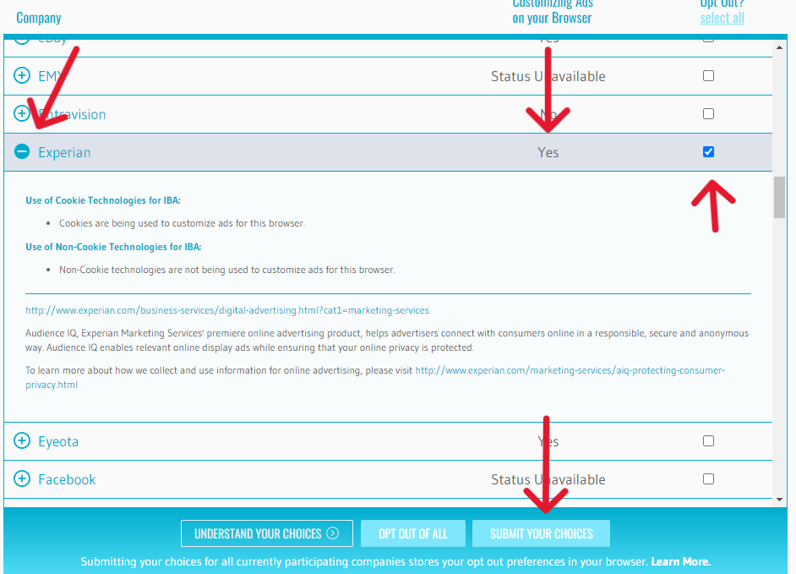Click the Yes status in Experian row
The height and width of the screenshot is (574, 796).
click(548, 152)
